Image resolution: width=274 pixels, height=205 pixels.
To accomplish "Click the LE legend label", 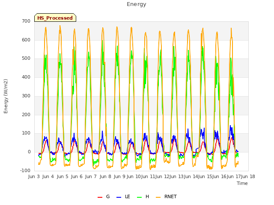I will click(128, 196).
